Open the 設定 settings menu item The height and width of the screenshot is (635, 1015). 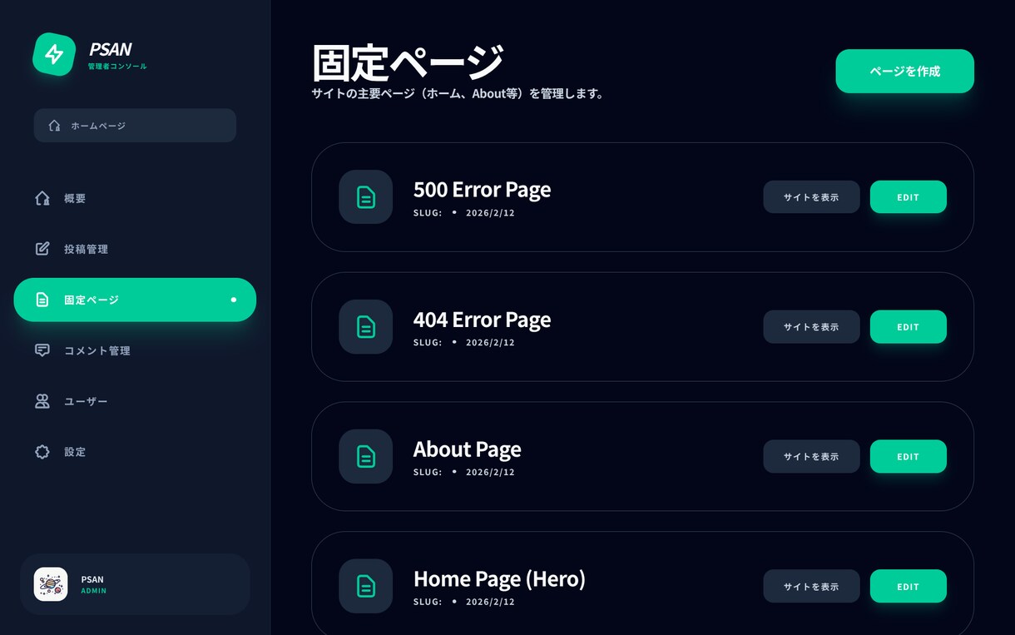(x=135, y=452)
